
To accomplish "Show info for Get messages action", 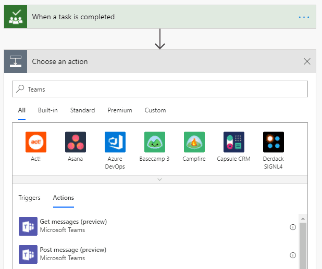I will point(293,227).
